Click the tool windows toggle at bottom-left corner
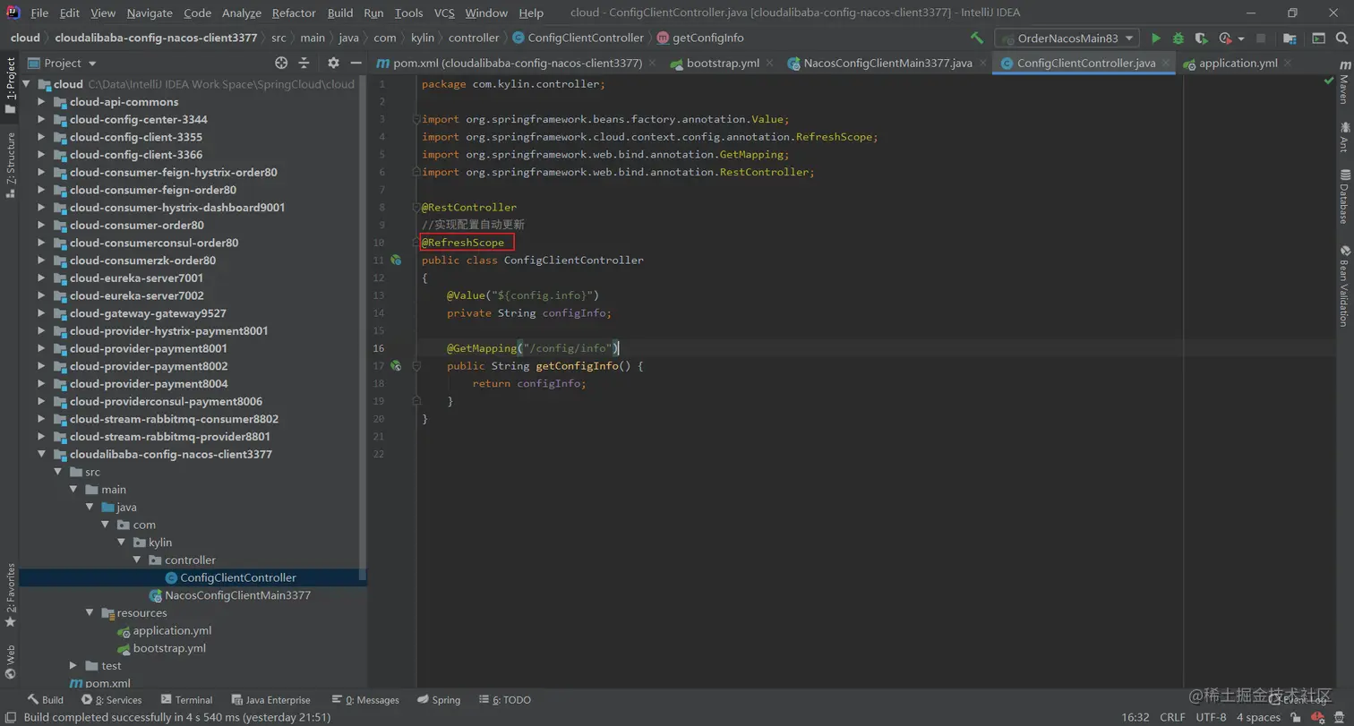Image resolution: width=1354 pixels, height=726 pixels. [9, 717]
